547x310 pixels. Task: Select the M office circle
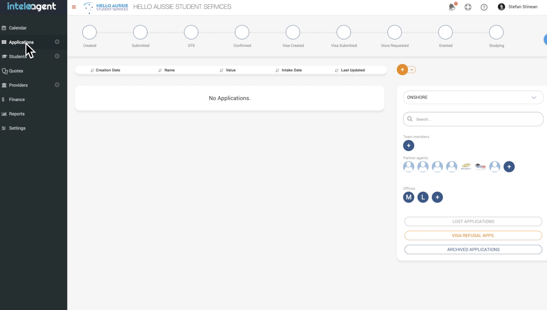(x=408, y=197)
